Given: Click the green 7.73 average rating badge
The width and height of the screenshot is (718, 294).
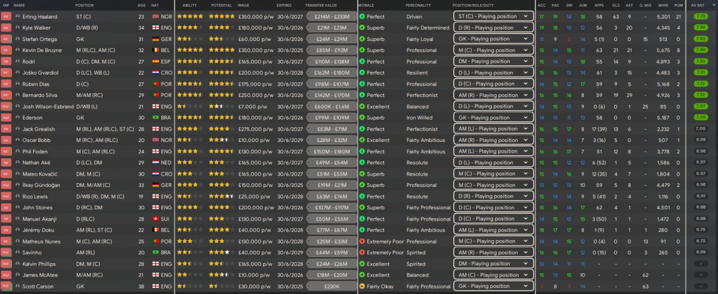Looking at the screenshot, I should click(701, 16).
